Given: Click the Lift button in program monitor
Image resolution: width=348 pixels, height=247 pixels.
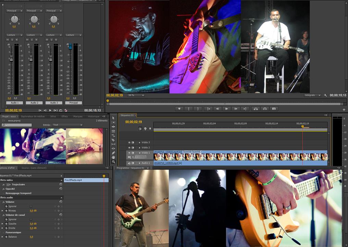Looking at the screenshot, I should click(256, 109).
